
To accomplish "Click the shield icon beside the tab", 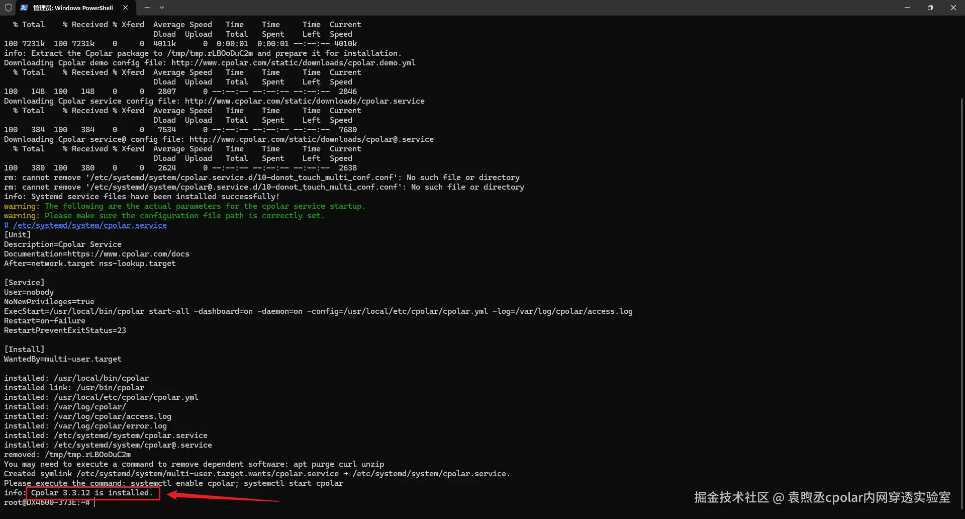I will tap(8, 8).
